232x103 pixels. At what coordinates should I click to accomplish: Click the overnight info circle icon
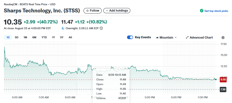(x=101, y=28)
